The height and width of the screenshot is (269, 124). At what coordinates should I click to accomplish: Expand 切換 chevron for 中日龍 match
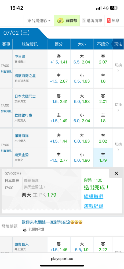click(118, 68)
